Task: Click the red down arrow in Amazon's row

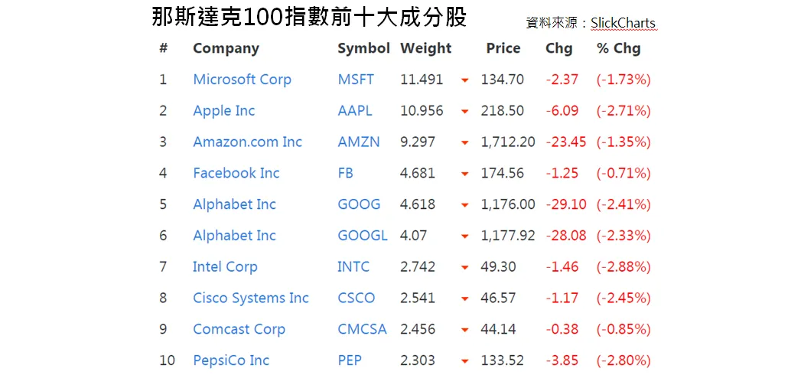Action: 464,143
